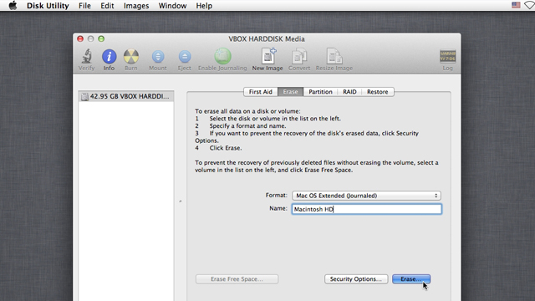The image size is (535, 301).
Task: Open the Disk Utility menu
Action: (48, 6)
